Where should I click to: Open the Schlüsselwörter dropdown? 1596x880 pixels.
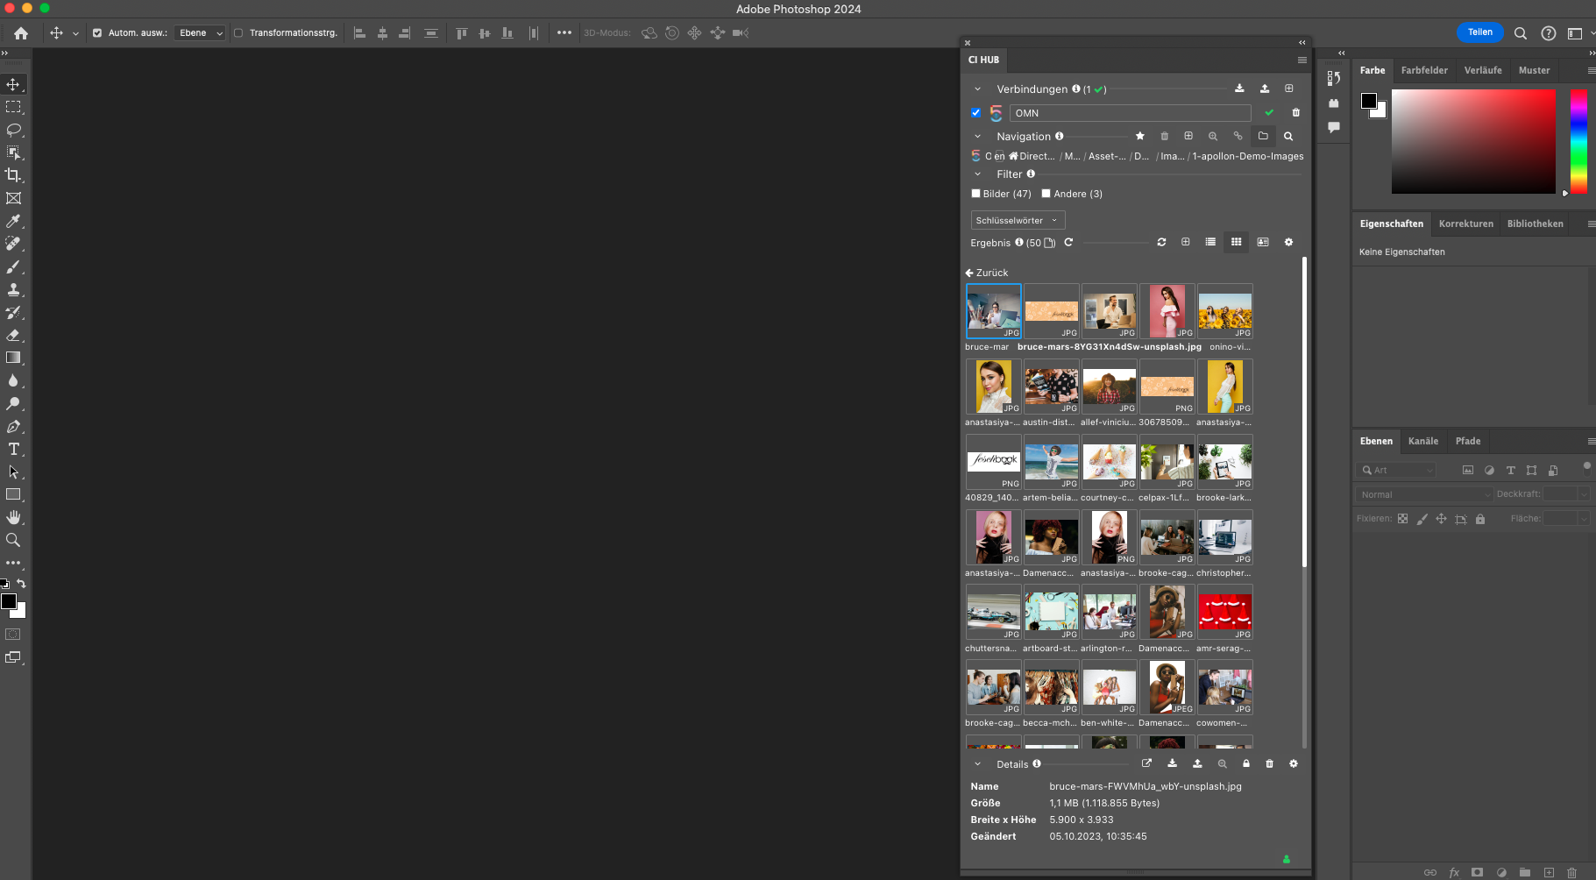coord(1017,220)
